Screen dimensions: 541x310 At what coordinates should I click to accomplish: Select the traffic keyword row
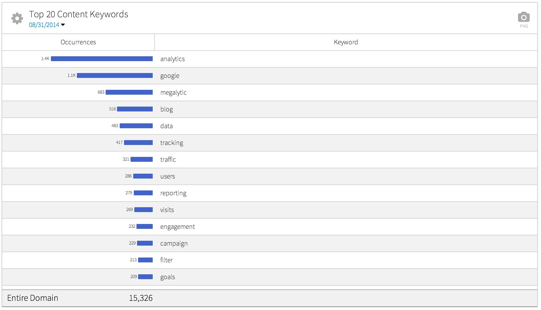(168, 160)
